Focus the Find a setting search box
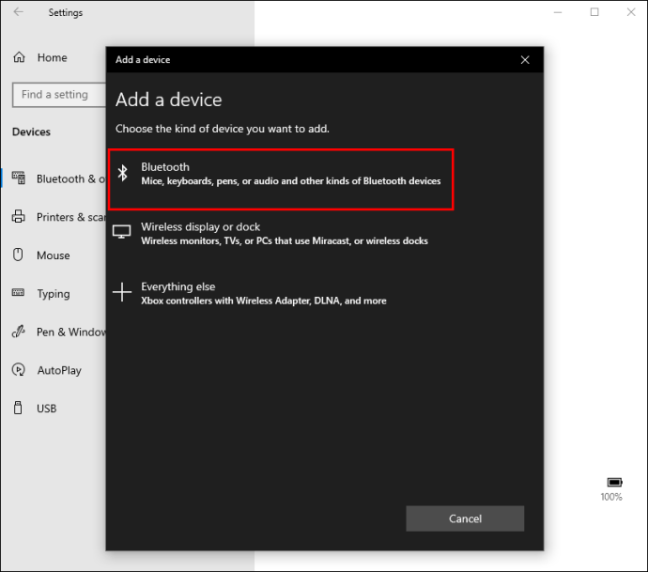This screenshot has height=572, width=648. click(x=59, y=95)
